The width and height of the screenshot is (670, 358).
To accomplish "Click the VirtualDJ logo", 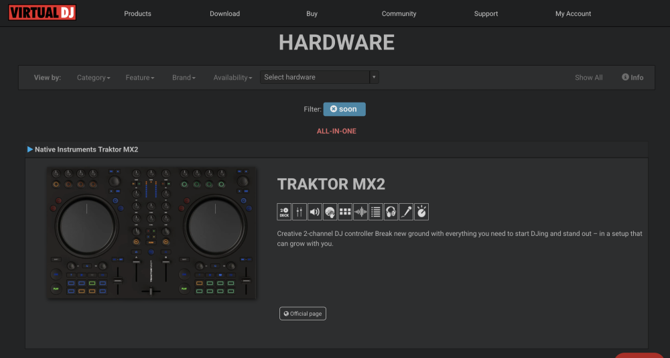I will (42, 13).
